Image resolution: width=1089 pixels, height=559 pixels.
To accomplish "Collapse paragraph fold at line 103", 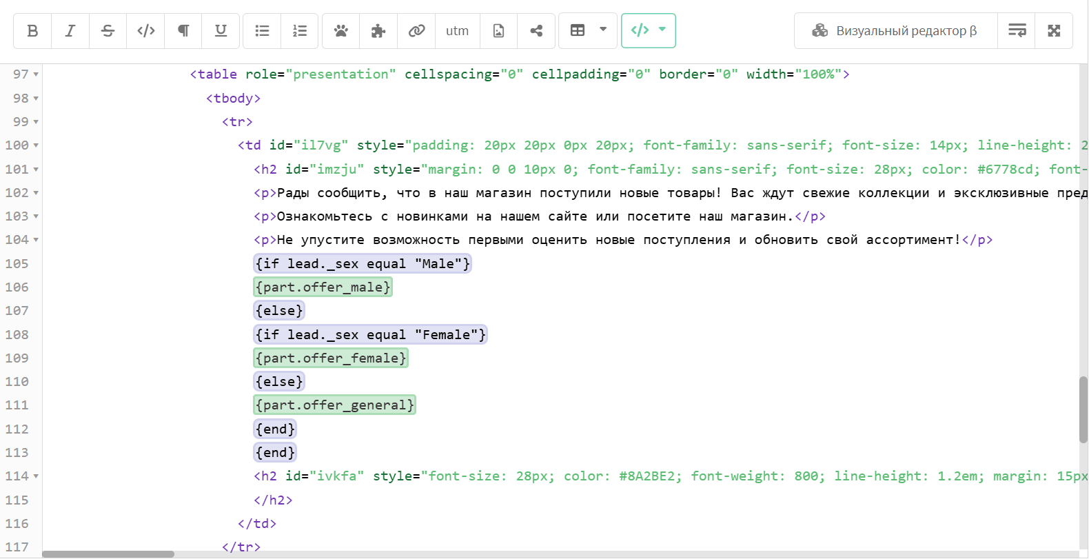I will click(36, 216).
